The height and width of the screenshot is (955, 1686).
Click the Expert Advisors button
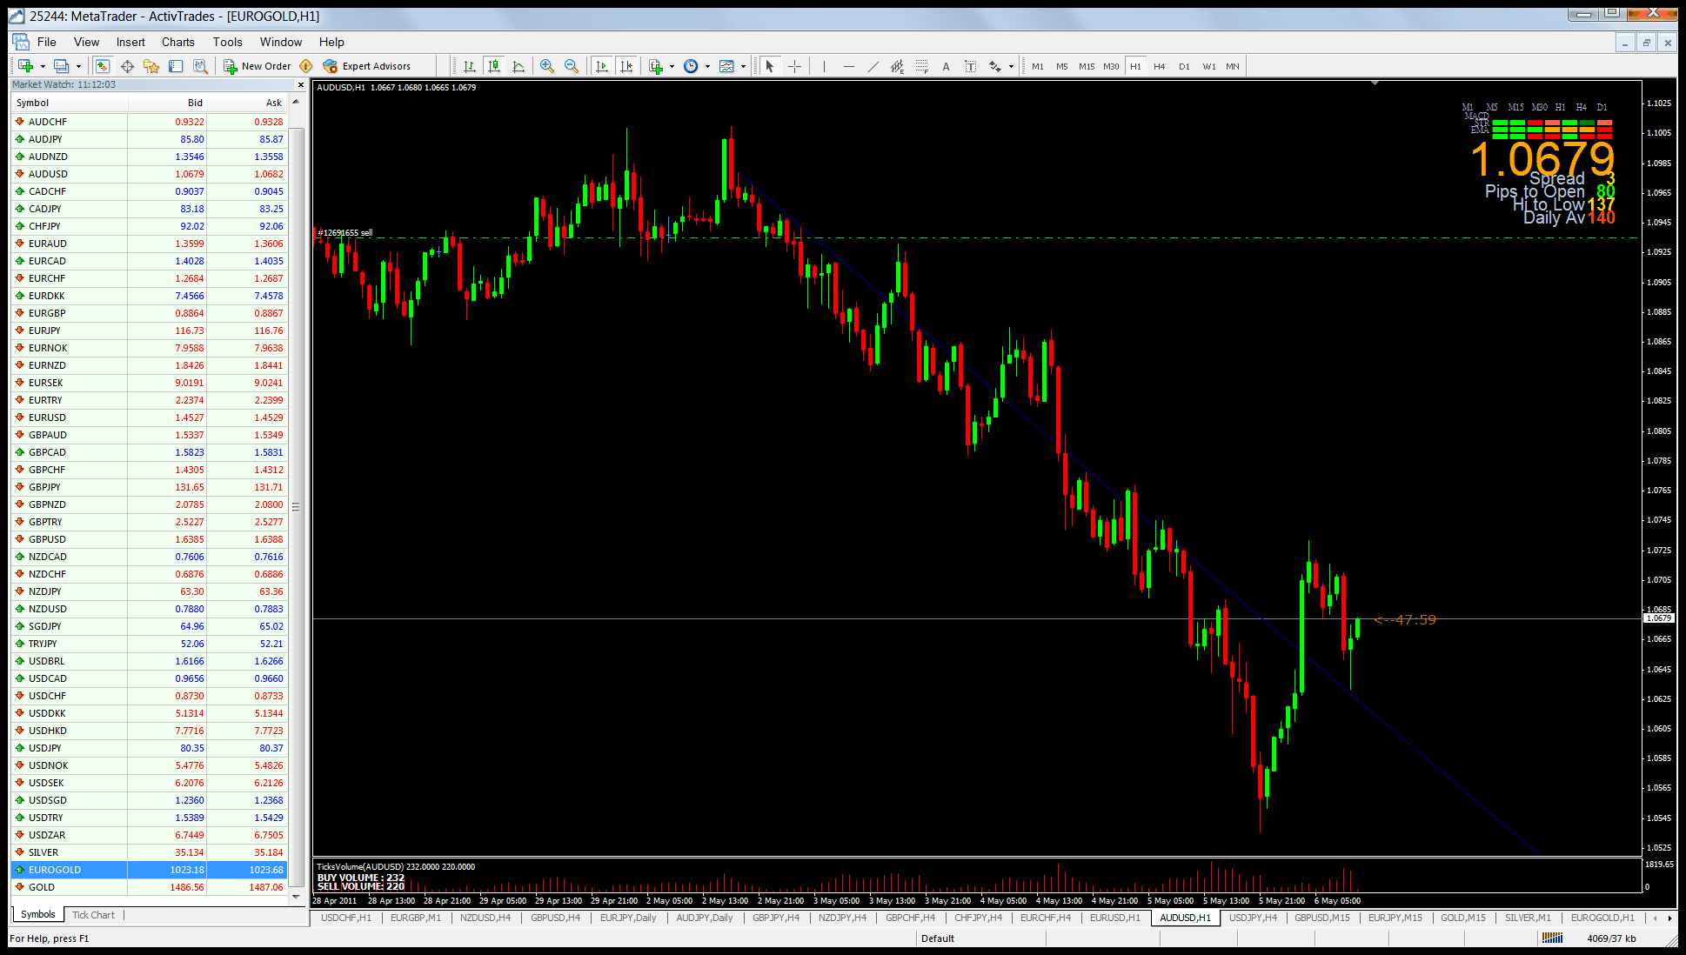tap(367, 66)
